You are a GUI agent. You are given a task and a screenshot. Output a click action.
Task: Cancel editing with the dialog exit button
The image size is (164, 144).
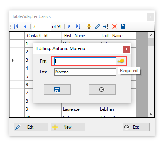pyautogui.click(x=102, y=90)
